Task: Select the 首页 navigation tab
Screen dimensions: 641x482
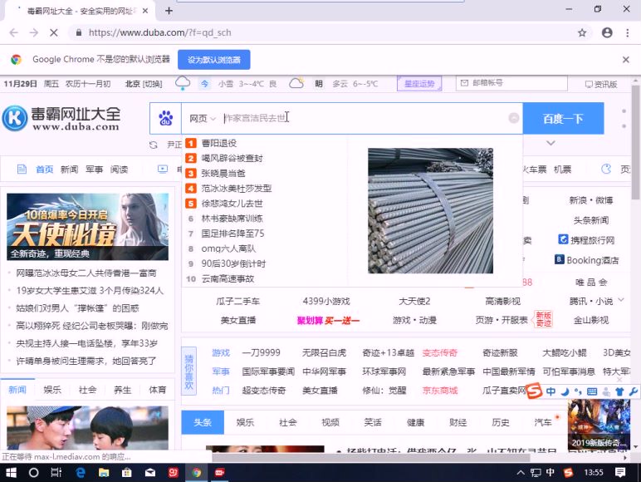Action: tap(45, 170)
